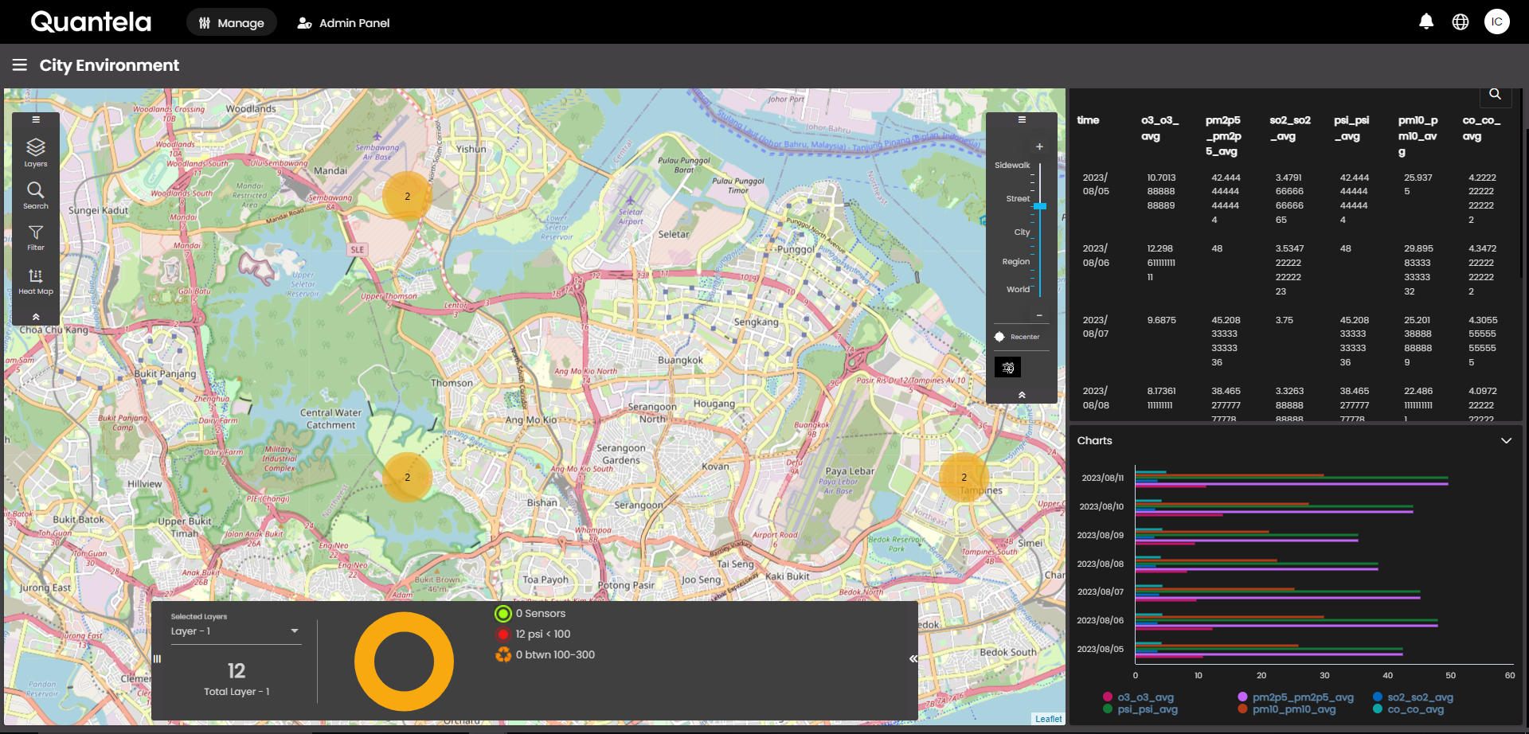Click the co_co_avg column header
Viewport: 1529px width, 734px height.
[1481, 128]
